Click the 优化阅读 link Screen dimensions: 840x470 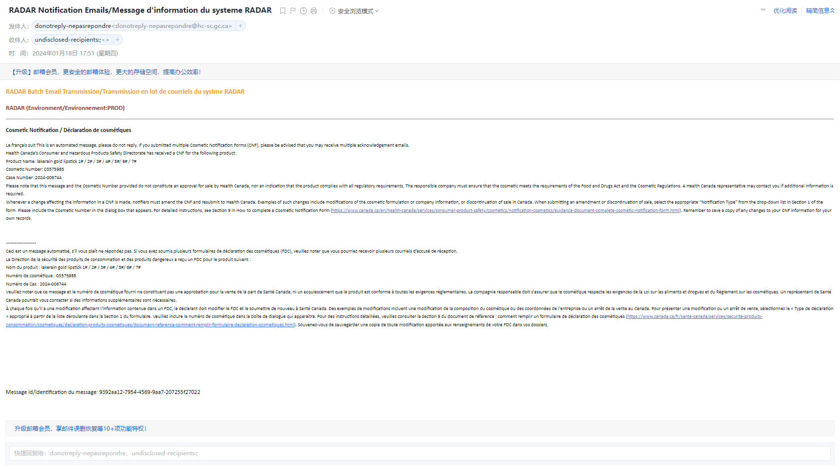[785, 11]
